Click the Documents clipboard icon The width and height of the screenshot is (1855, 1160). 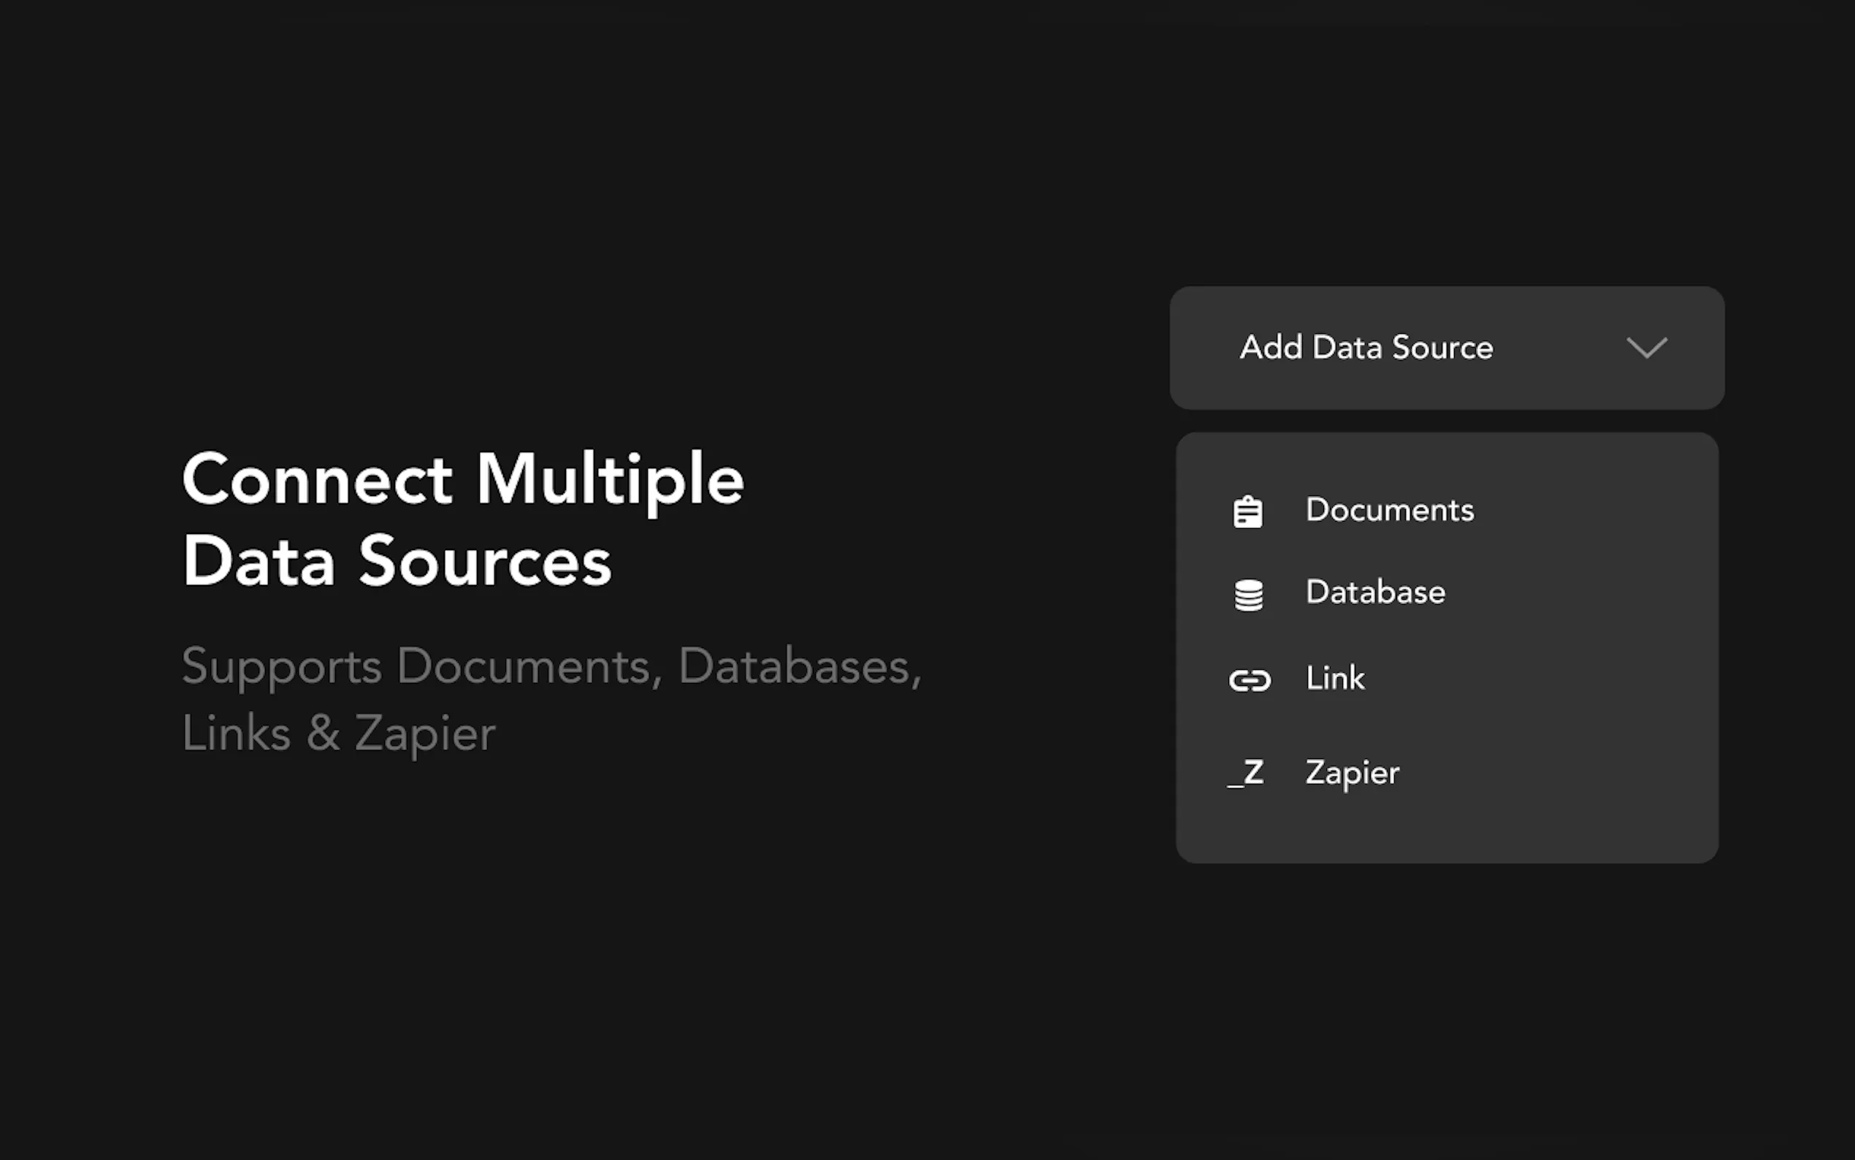[x=1247, y=512]
